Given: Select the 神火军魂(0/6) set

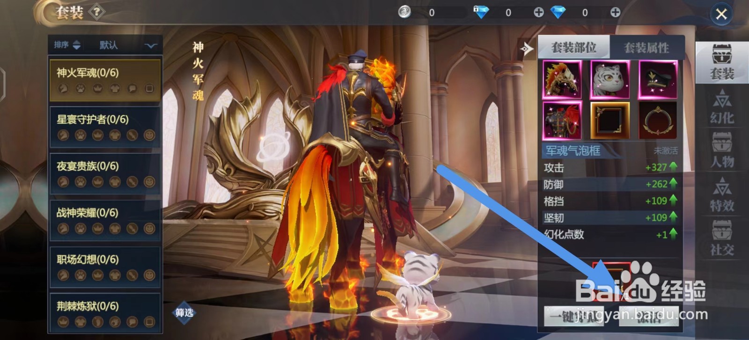Looking at the screenshot, I should [105, 80].
